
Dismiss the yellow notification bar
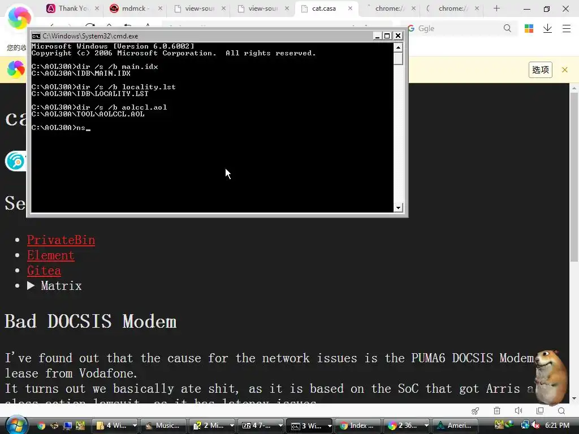(565, 70)
